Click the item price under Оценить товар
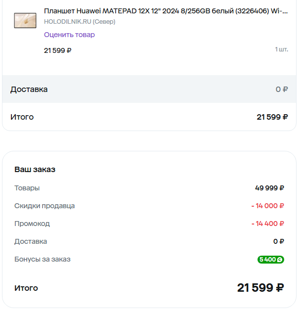Image resolution: width=300 pixels, height=315 pixels. 57,50
